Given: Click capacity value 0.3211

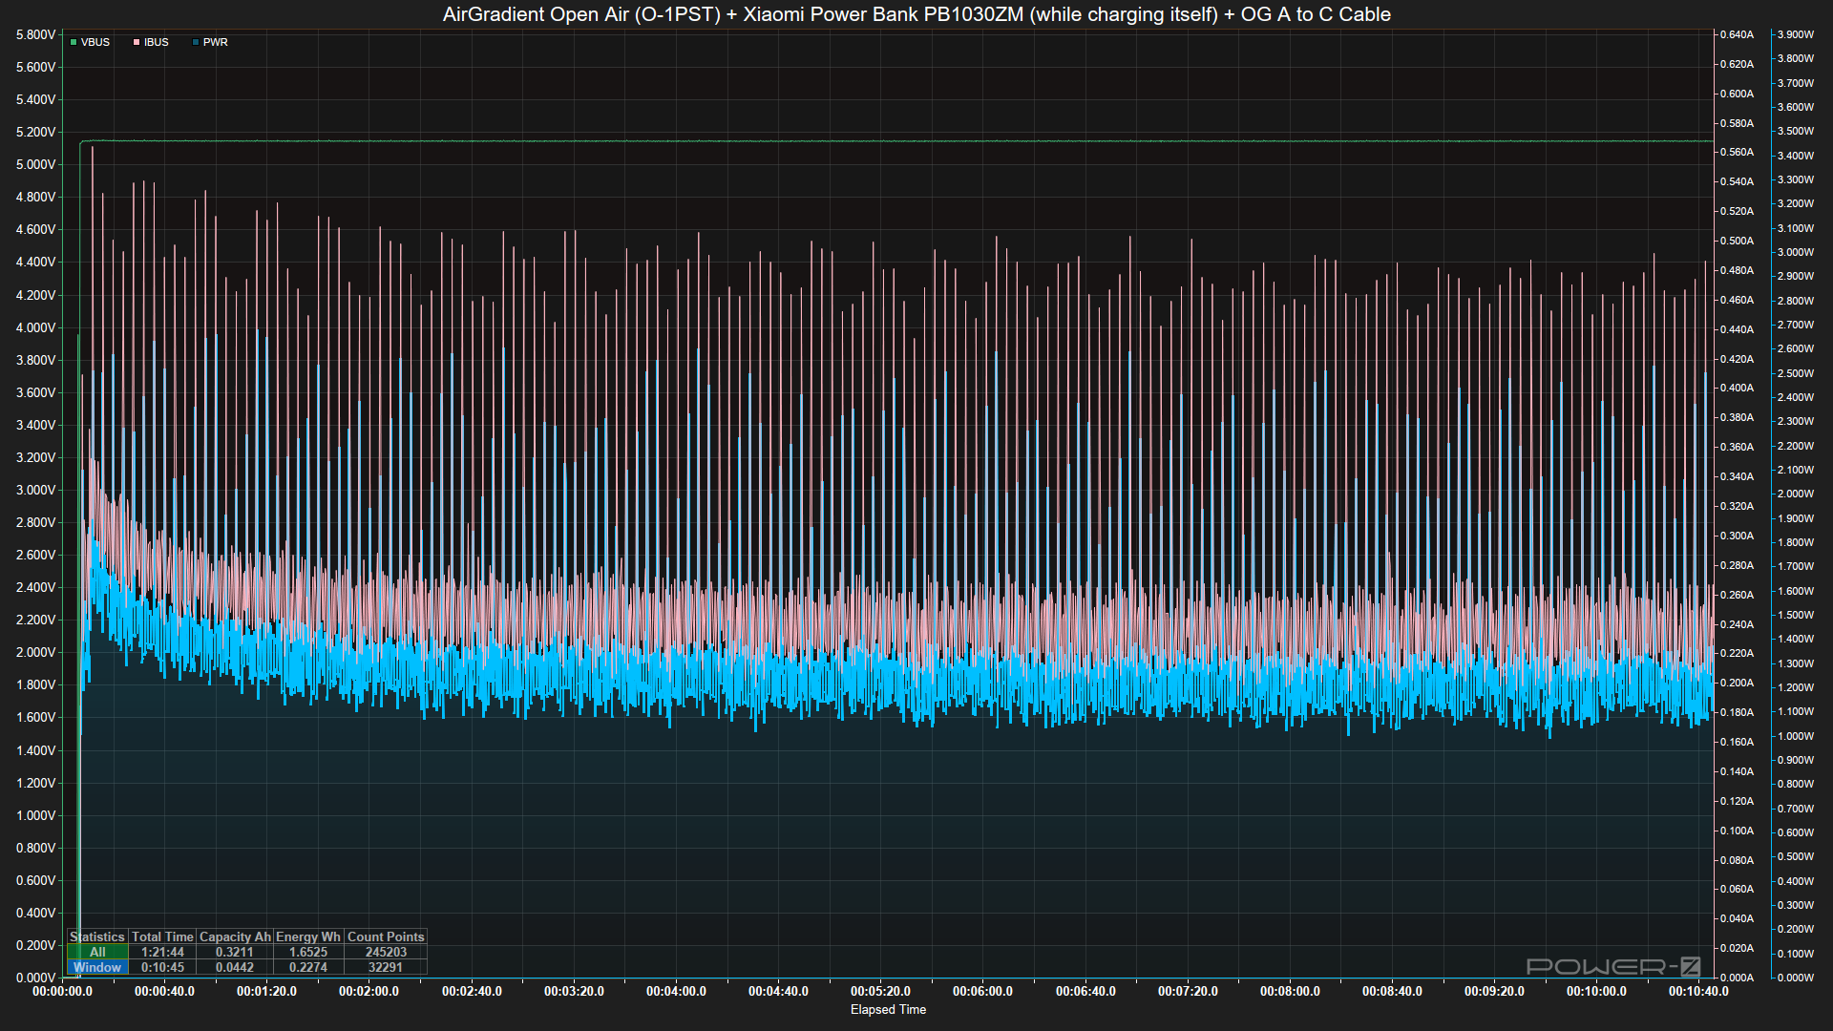Looking at the screenshot, I should (235, 952).
